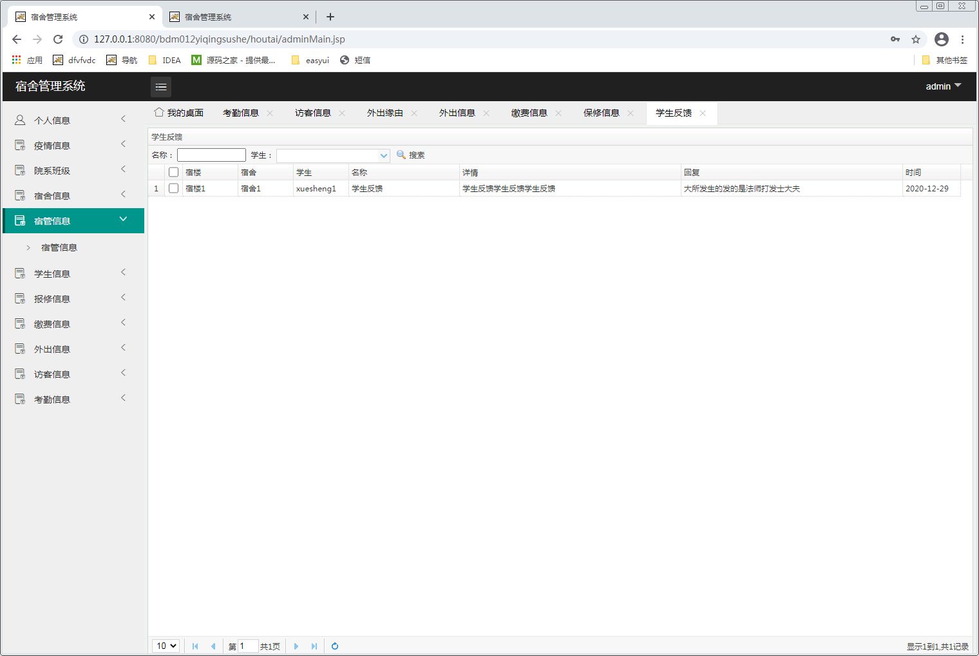
Task: Switch to the 缴费信息 tab
Action: tap(529, 113)
